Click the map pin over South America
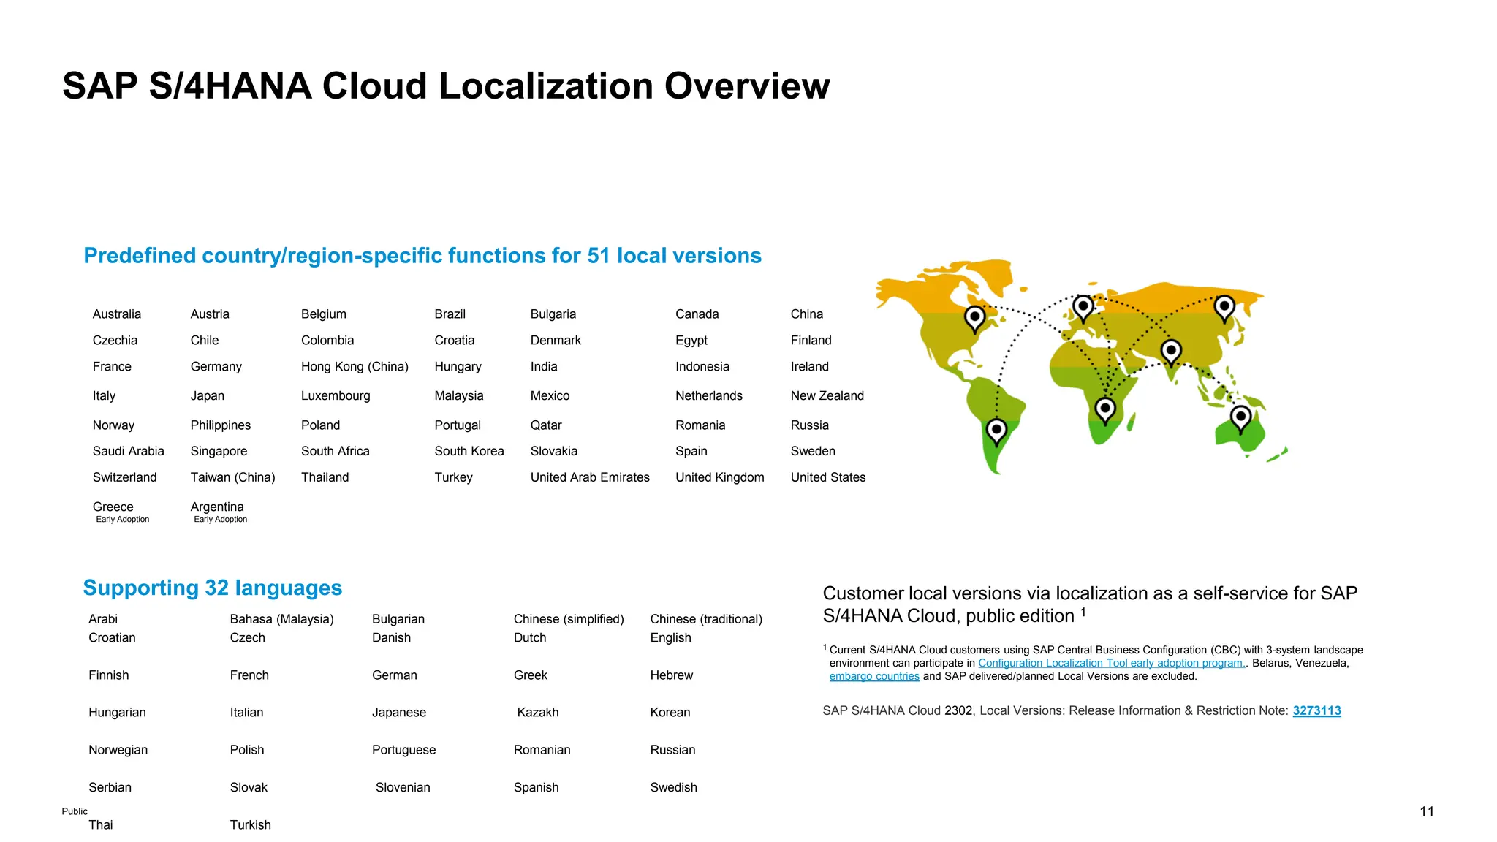The height and width of the screenshot is (842, 1497). click(x=996, y=432)
